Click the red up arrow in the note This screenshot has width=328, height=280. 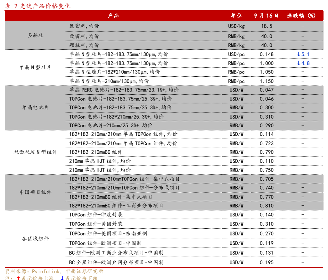18,278
